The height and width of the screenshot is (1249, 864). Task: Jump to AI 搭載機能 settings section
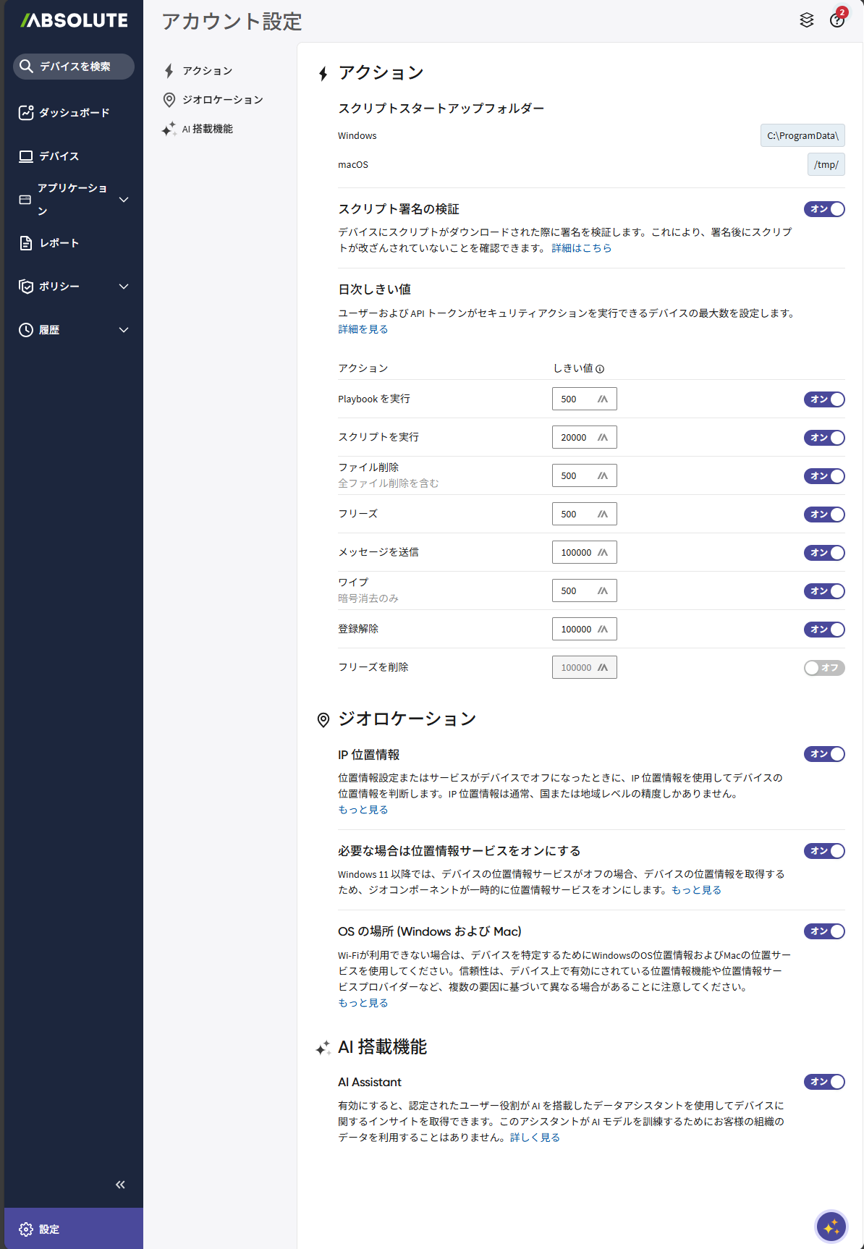(207, 129)
